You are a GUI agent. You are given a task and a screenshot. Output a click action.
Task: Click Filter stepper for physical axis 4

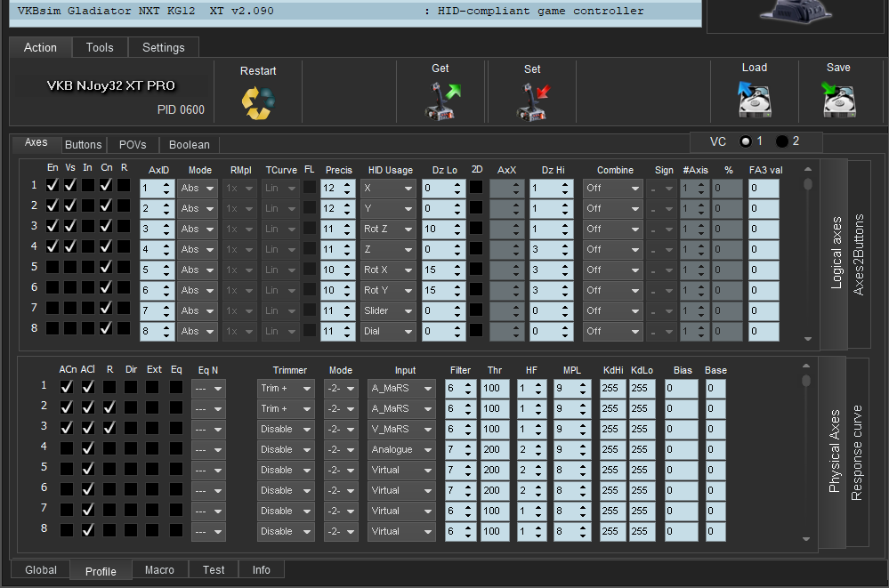(468, 449)
